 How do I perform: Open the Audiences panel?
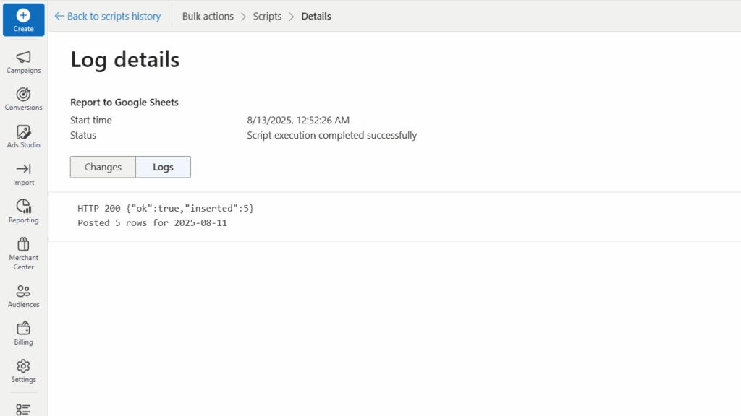23,295
